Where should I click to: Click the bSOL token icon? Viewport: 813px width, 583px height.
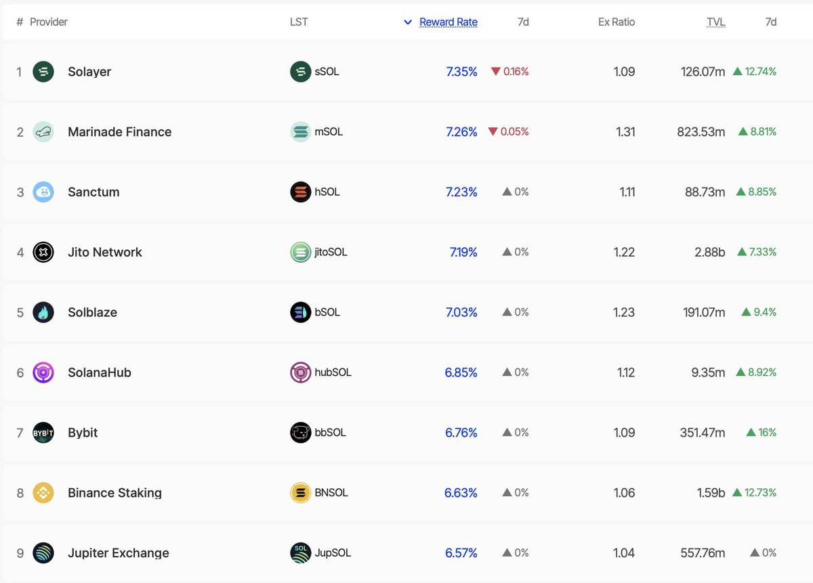[301, 312]
